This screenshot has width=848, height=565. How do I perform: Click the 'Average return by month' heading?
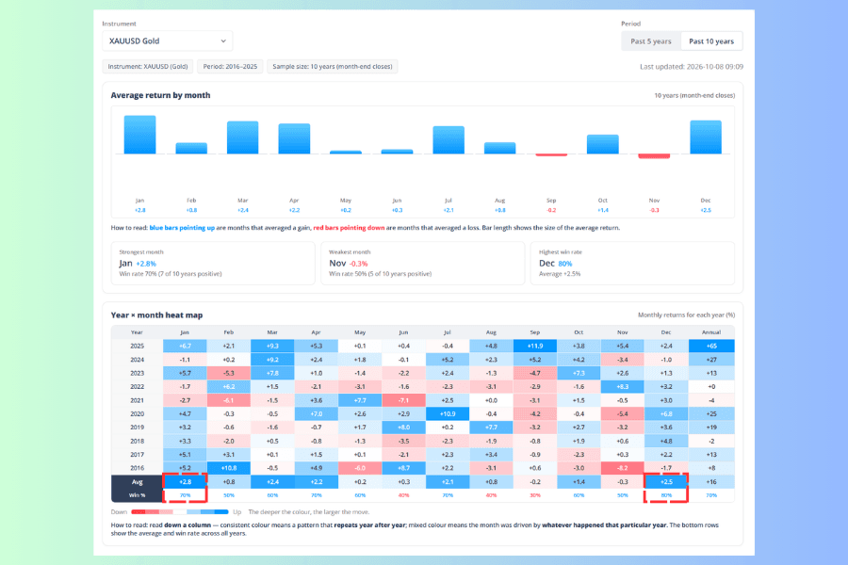point(160,95)
